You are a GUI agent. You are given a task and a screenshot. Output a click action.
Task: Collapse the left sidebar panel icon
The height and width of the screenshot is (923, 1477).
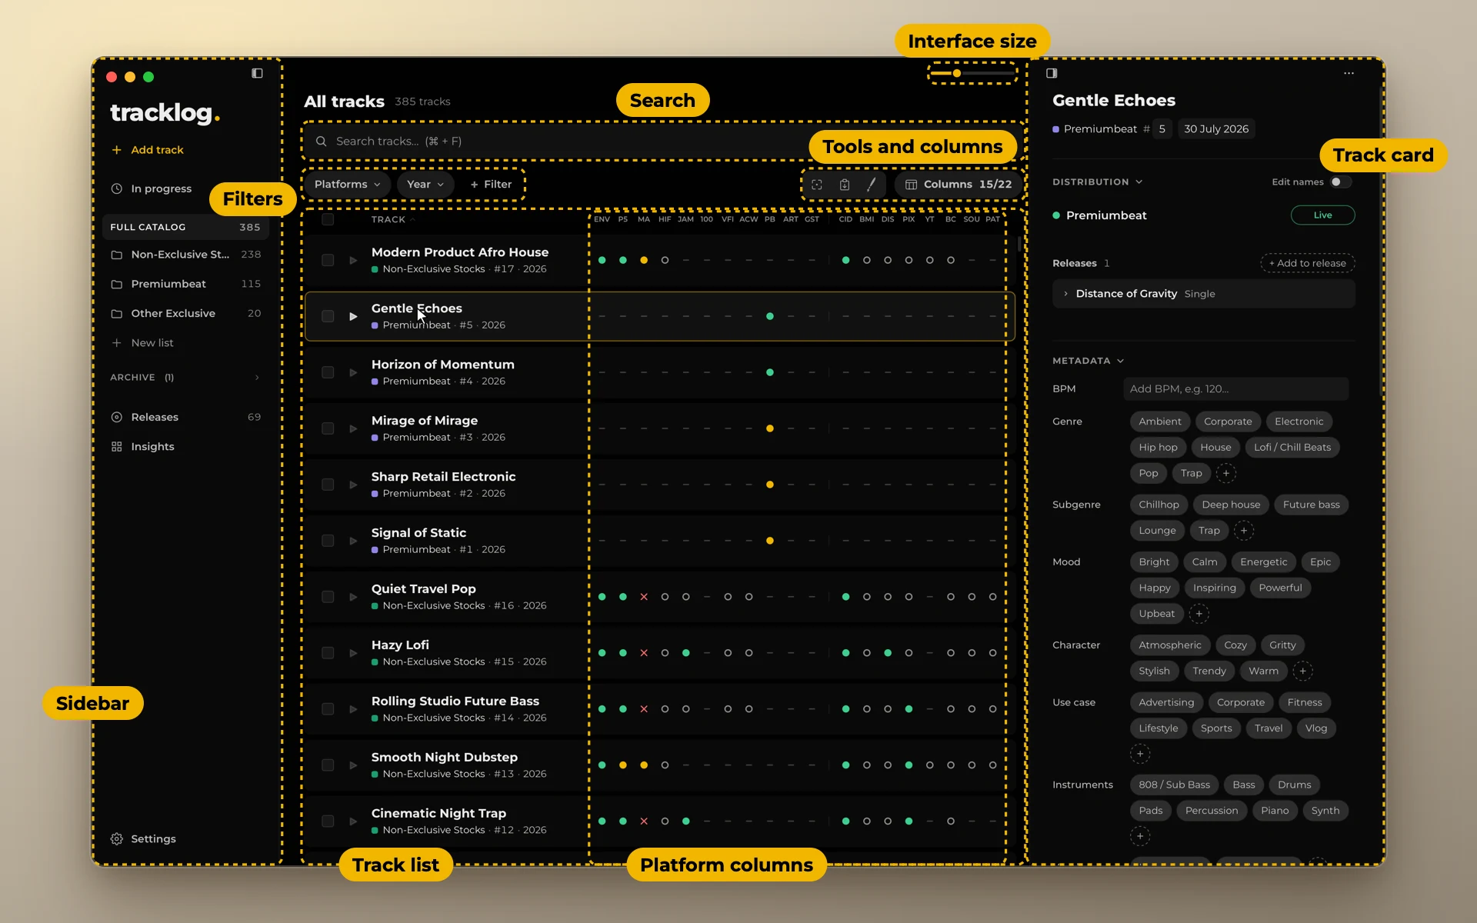pos(257,74)
